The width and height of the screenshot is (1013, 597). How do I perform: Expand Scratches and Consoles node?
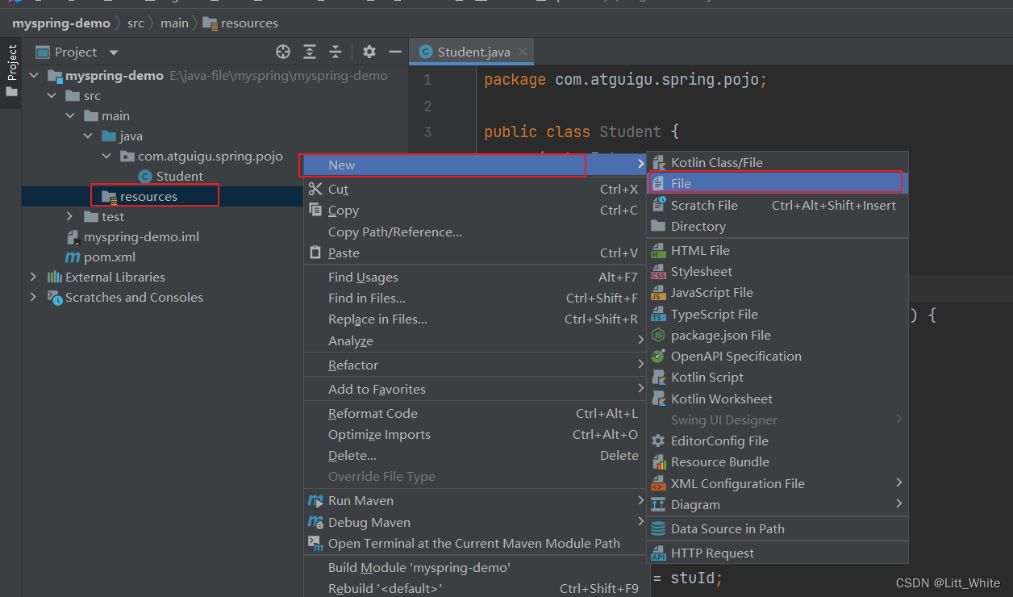(x=34, y=297)
